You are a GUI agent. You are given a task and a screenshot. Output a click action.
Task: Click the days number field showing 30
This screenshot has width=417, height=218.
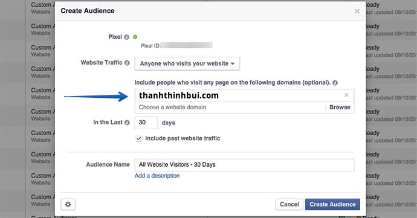click(x=146, y=123)
